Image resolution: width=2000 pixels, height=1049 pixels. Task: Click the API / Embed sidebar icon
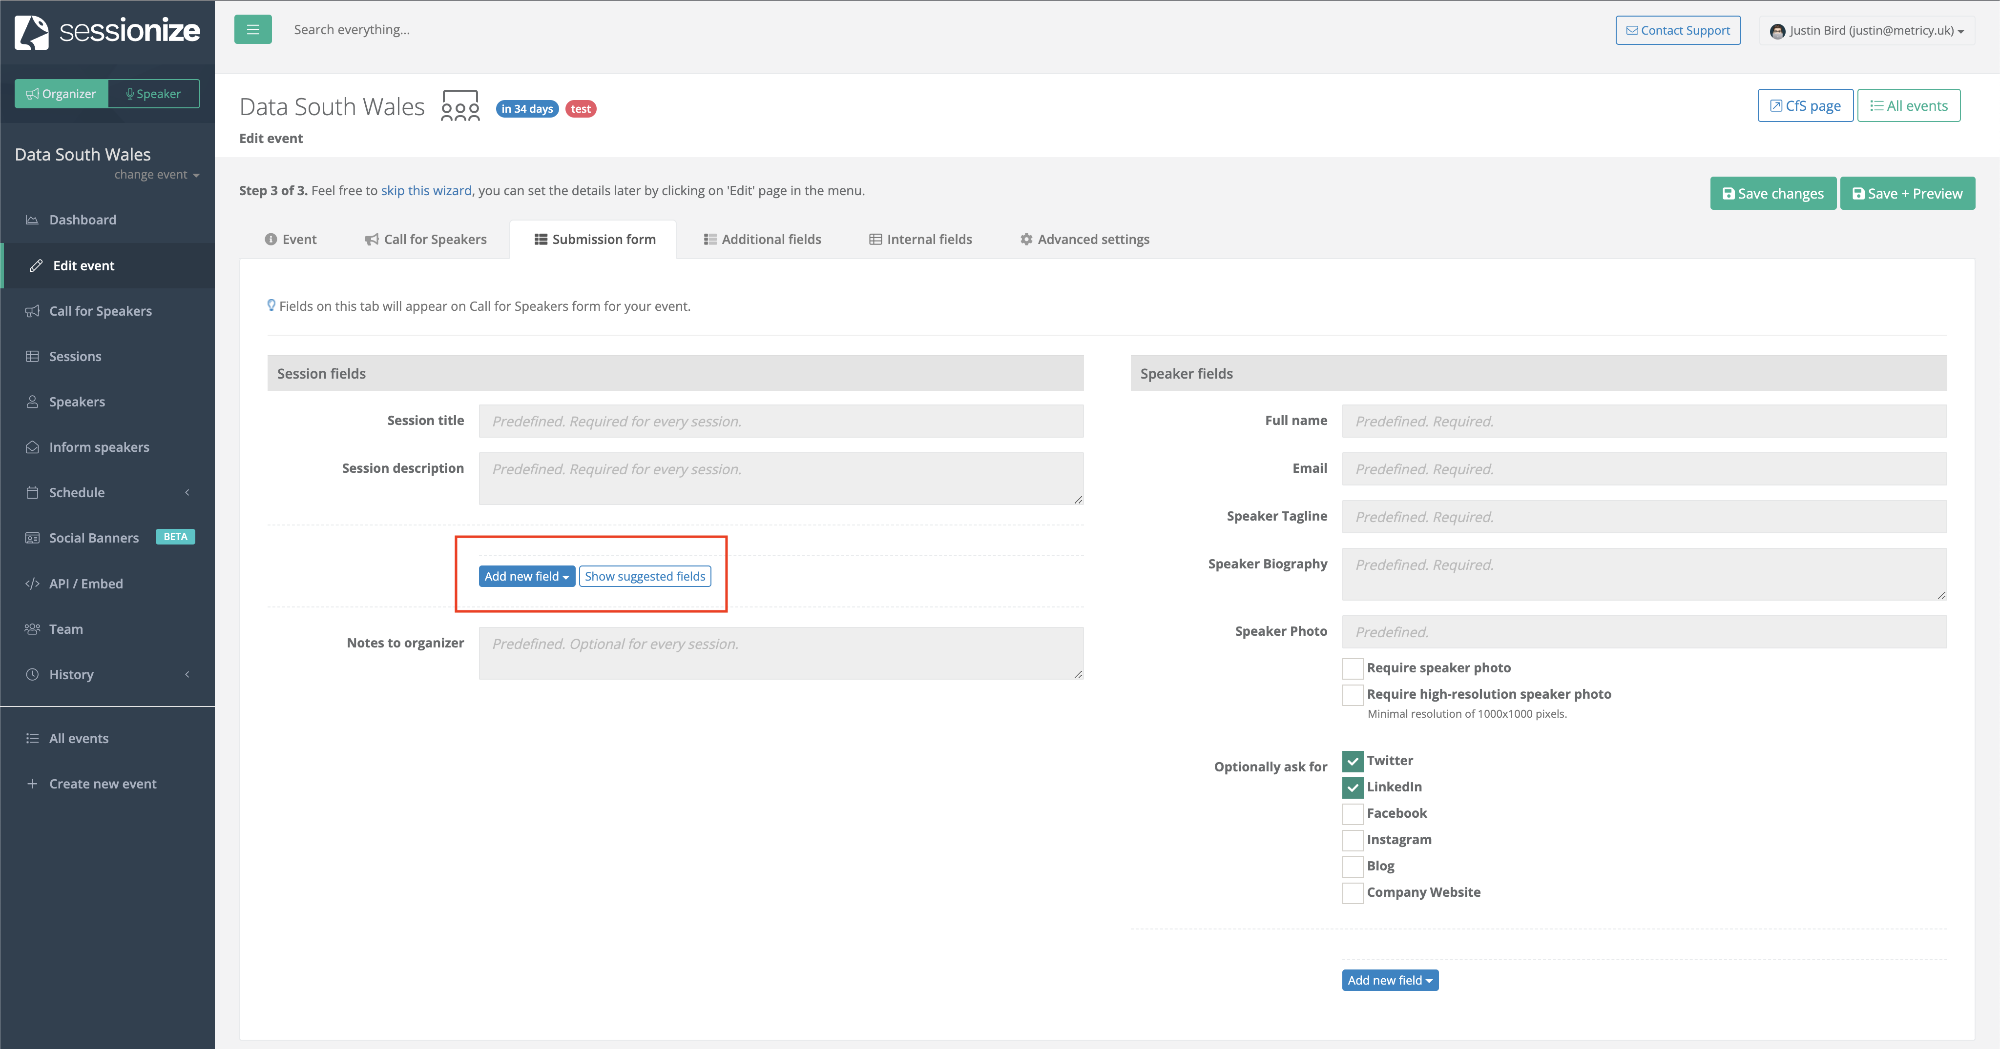point(32,584)
